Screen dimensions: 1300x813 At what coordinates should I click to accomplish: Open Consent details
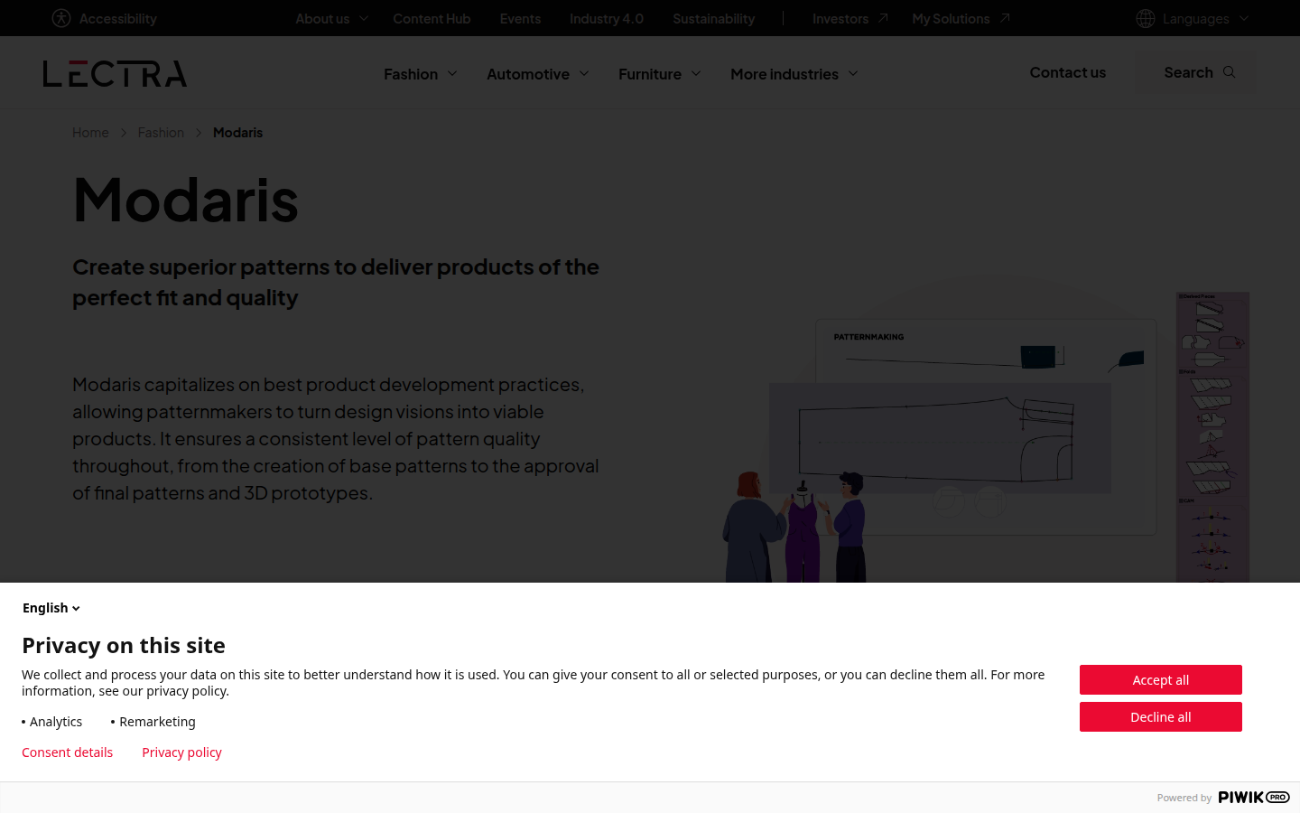(68, 752)
